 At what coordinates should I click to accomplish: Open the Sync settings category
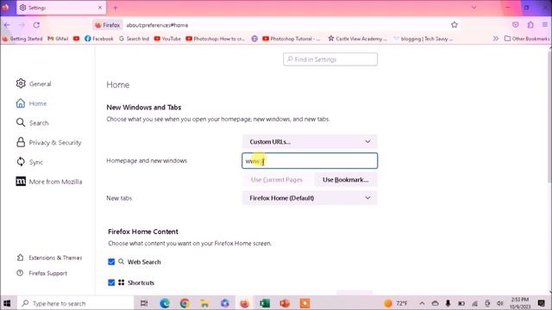pyautogui.click(x=29, y=162)
